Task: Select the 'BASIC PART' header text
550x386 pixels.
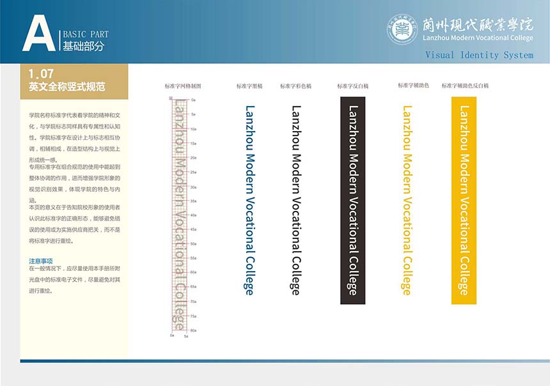Action: coord(86,34)
